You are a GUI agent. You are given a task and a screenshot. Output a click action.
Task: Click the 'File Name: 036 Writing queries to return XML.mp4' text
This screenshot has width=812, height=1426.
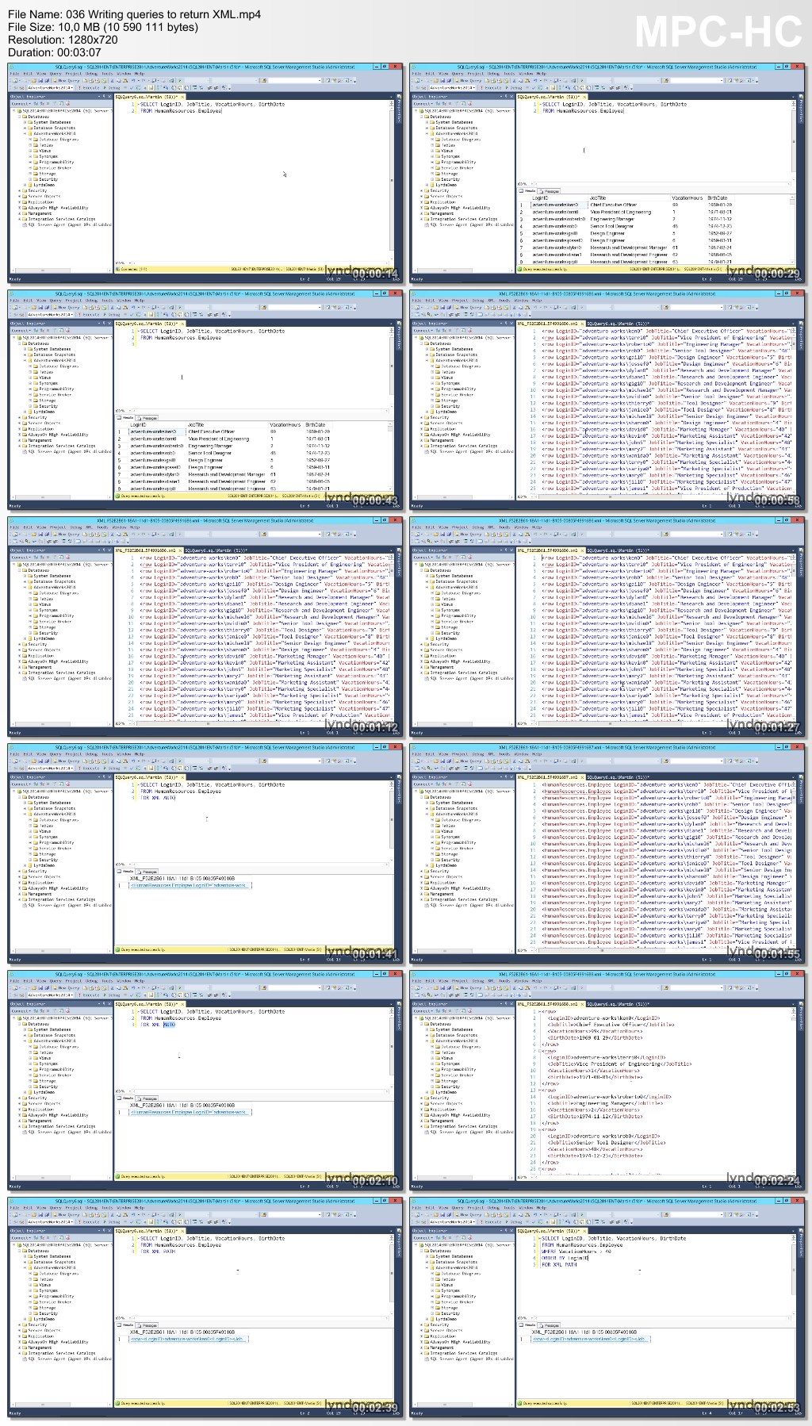134,14
